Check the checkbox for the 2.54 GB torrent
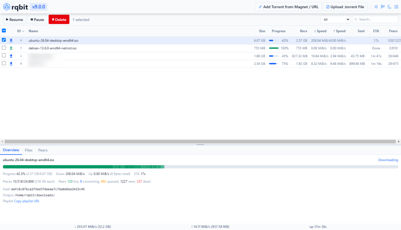The width and height of the screenshot is (401, 230). click(x=4, y=63)
